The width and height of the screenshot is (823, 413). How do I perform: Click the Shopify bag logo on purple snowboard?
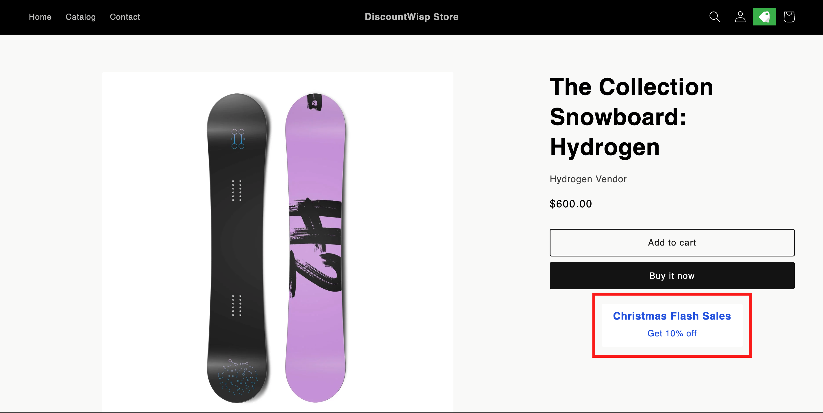click(x=314, y=103)
